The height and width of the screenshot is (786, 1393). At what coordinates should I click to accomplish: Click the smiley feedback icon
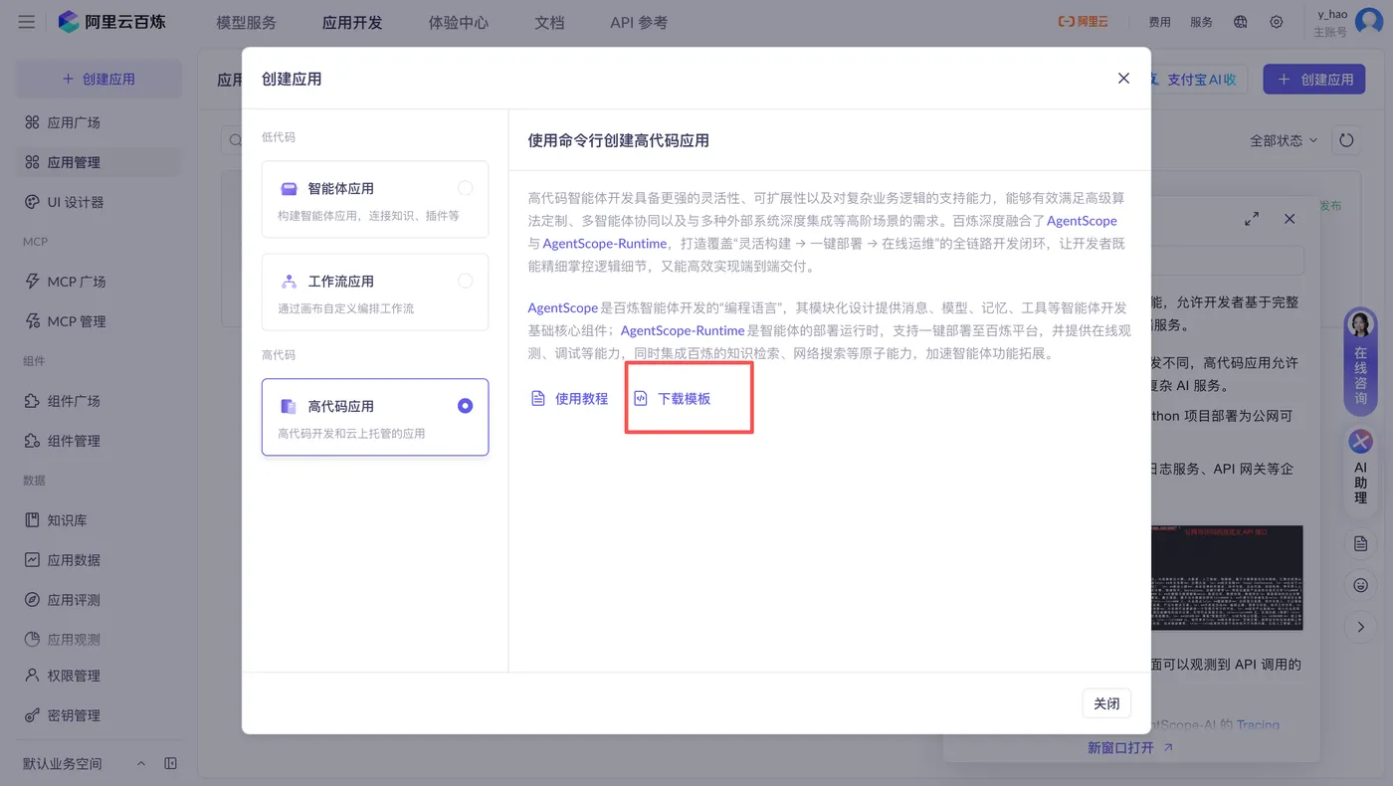(x=1360, y=585)
